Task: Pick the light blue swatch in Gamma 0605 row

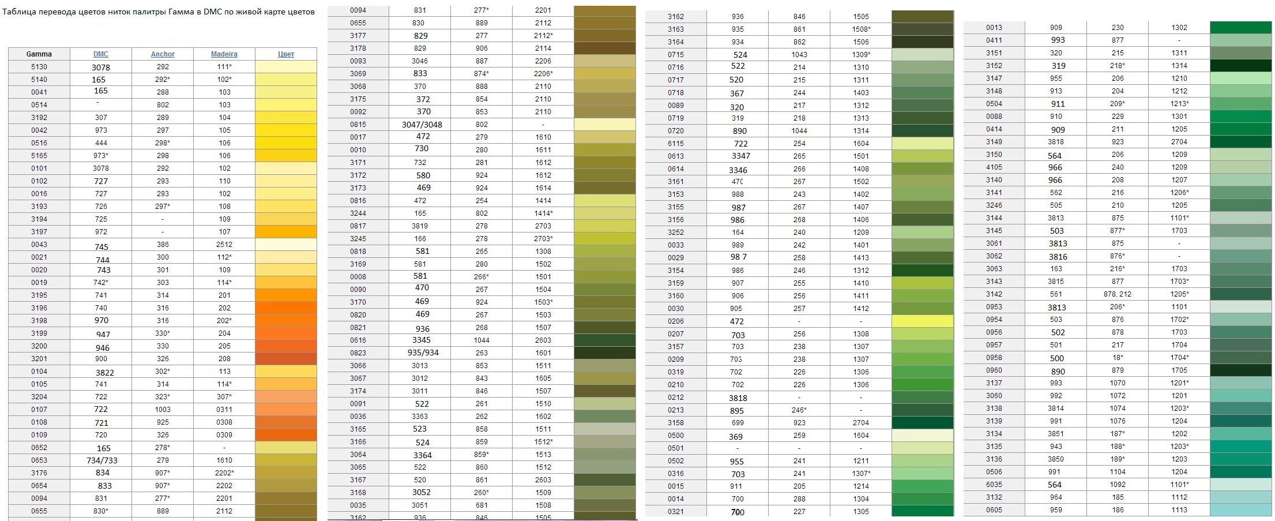Action: pyautogui.click(x=1241, y=510)
